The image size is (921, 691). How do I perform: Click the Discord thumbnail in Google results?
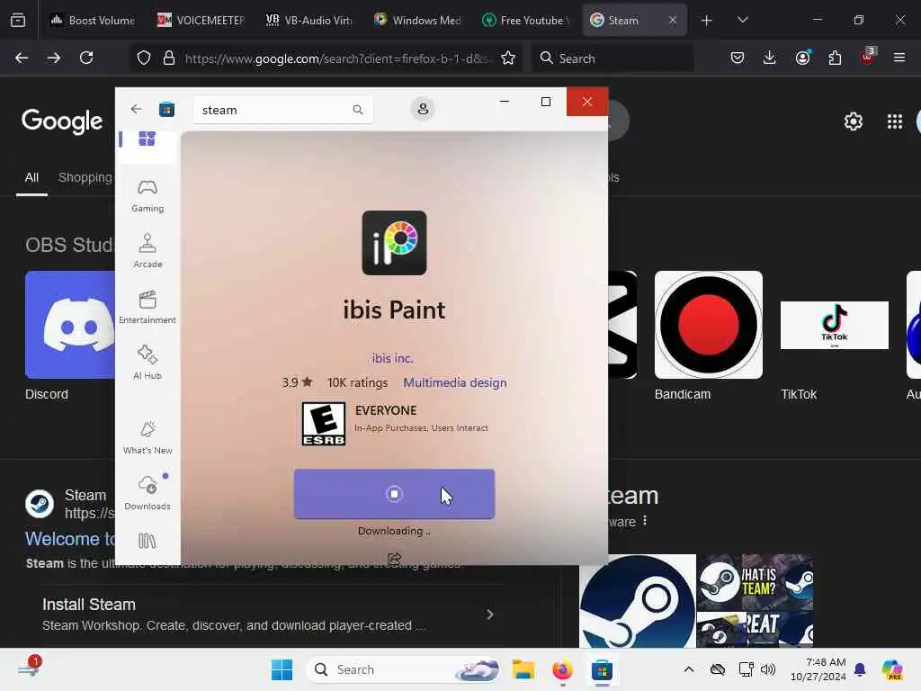coord(70,324)
